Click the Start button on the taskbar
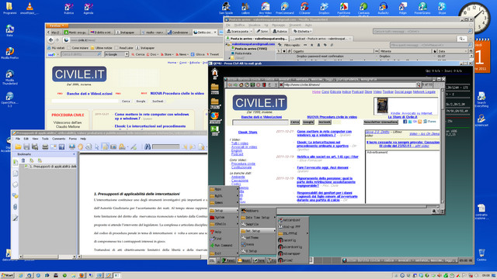497x279 pixels. 7,276
